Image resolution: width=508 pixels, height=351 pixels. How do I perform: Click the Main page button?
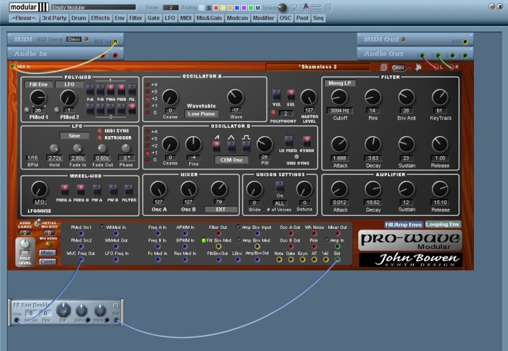coord(47,253)
